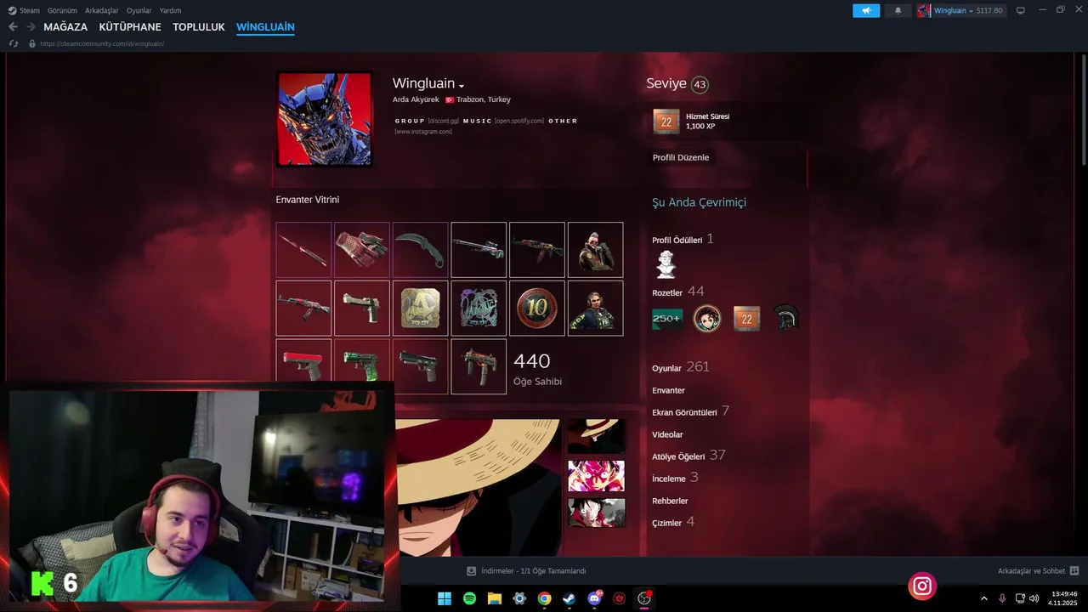Screen dimensions: 1088x612
Task: Click the red knife inventory item
Action: coord(303,250)
